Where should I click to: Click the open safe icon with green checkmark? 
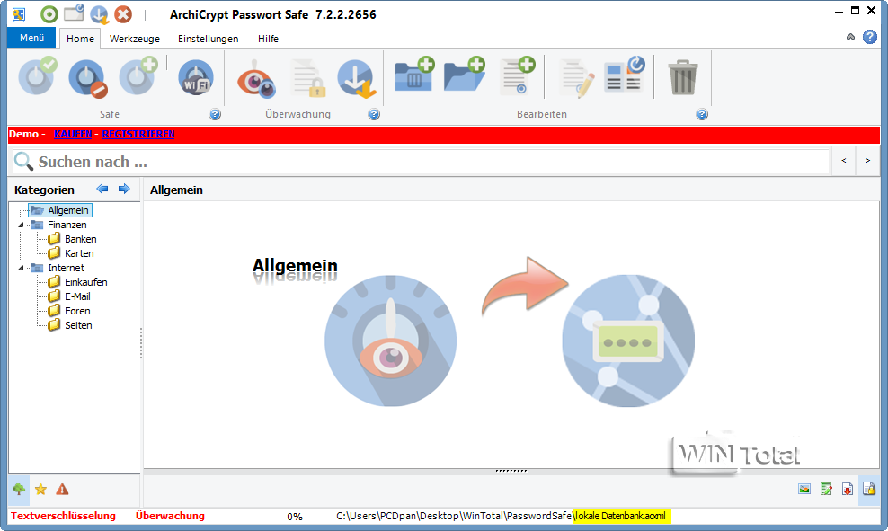pos(38,76)
